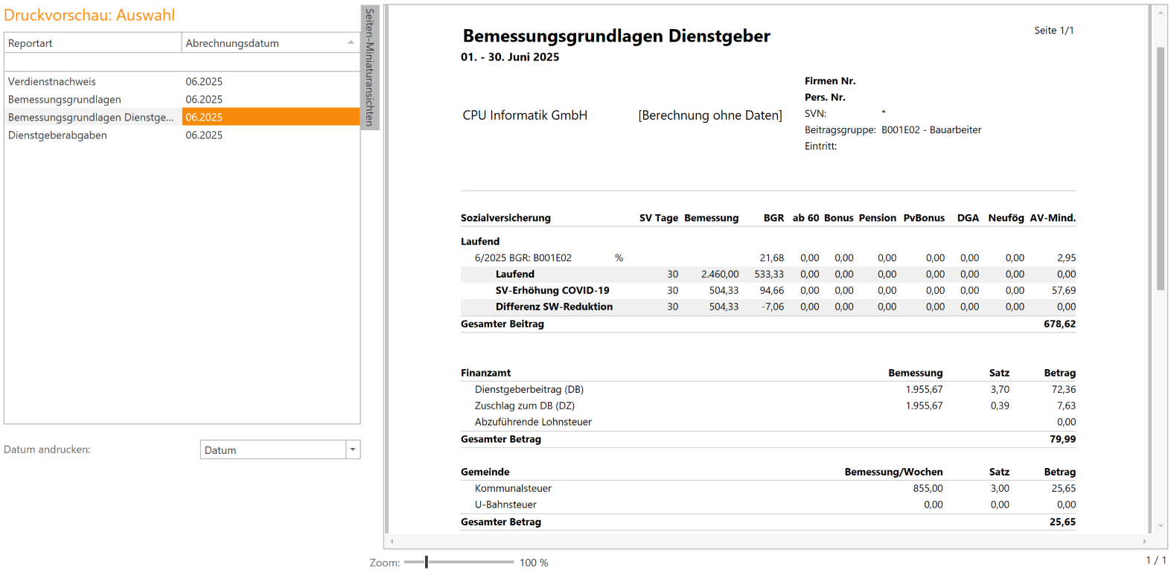Click the 06.2025 date for Verdienstnachweis
This screenshot has height=570, width=1171.
point(204,82)
